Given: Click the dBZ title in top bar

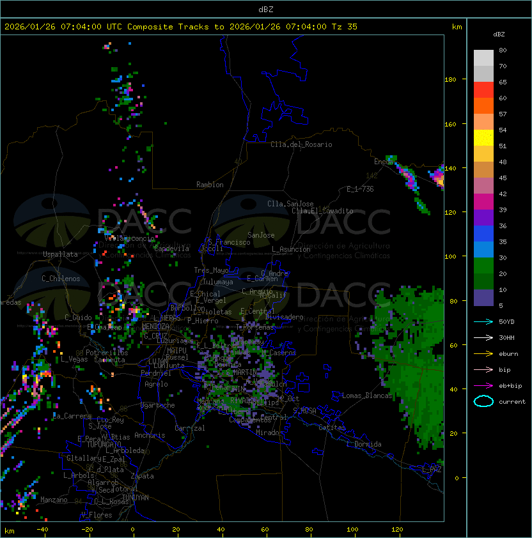Looking at the screenshot, I should coord(266,9).
